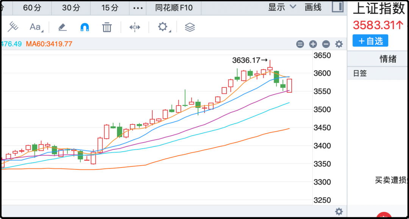This screenshot has width=409, height=219.
Task: Open the drawing settings gear dropdown
Action: [163, 27]
